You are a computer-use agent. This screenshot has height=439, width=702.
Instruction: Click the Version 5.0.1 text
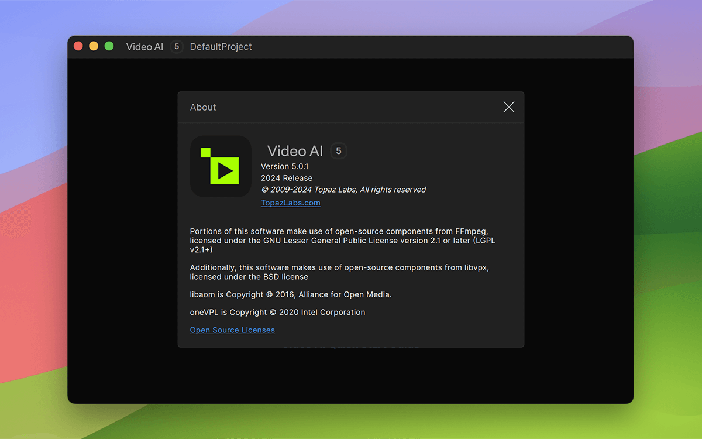[x=284, y=166]
